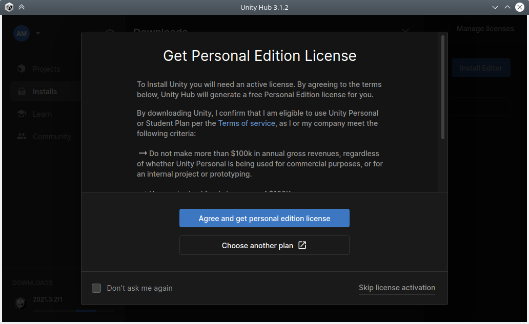Click the Choose another plan button
The height and width of the screenshot is (324, 529).
pos(264,245)
